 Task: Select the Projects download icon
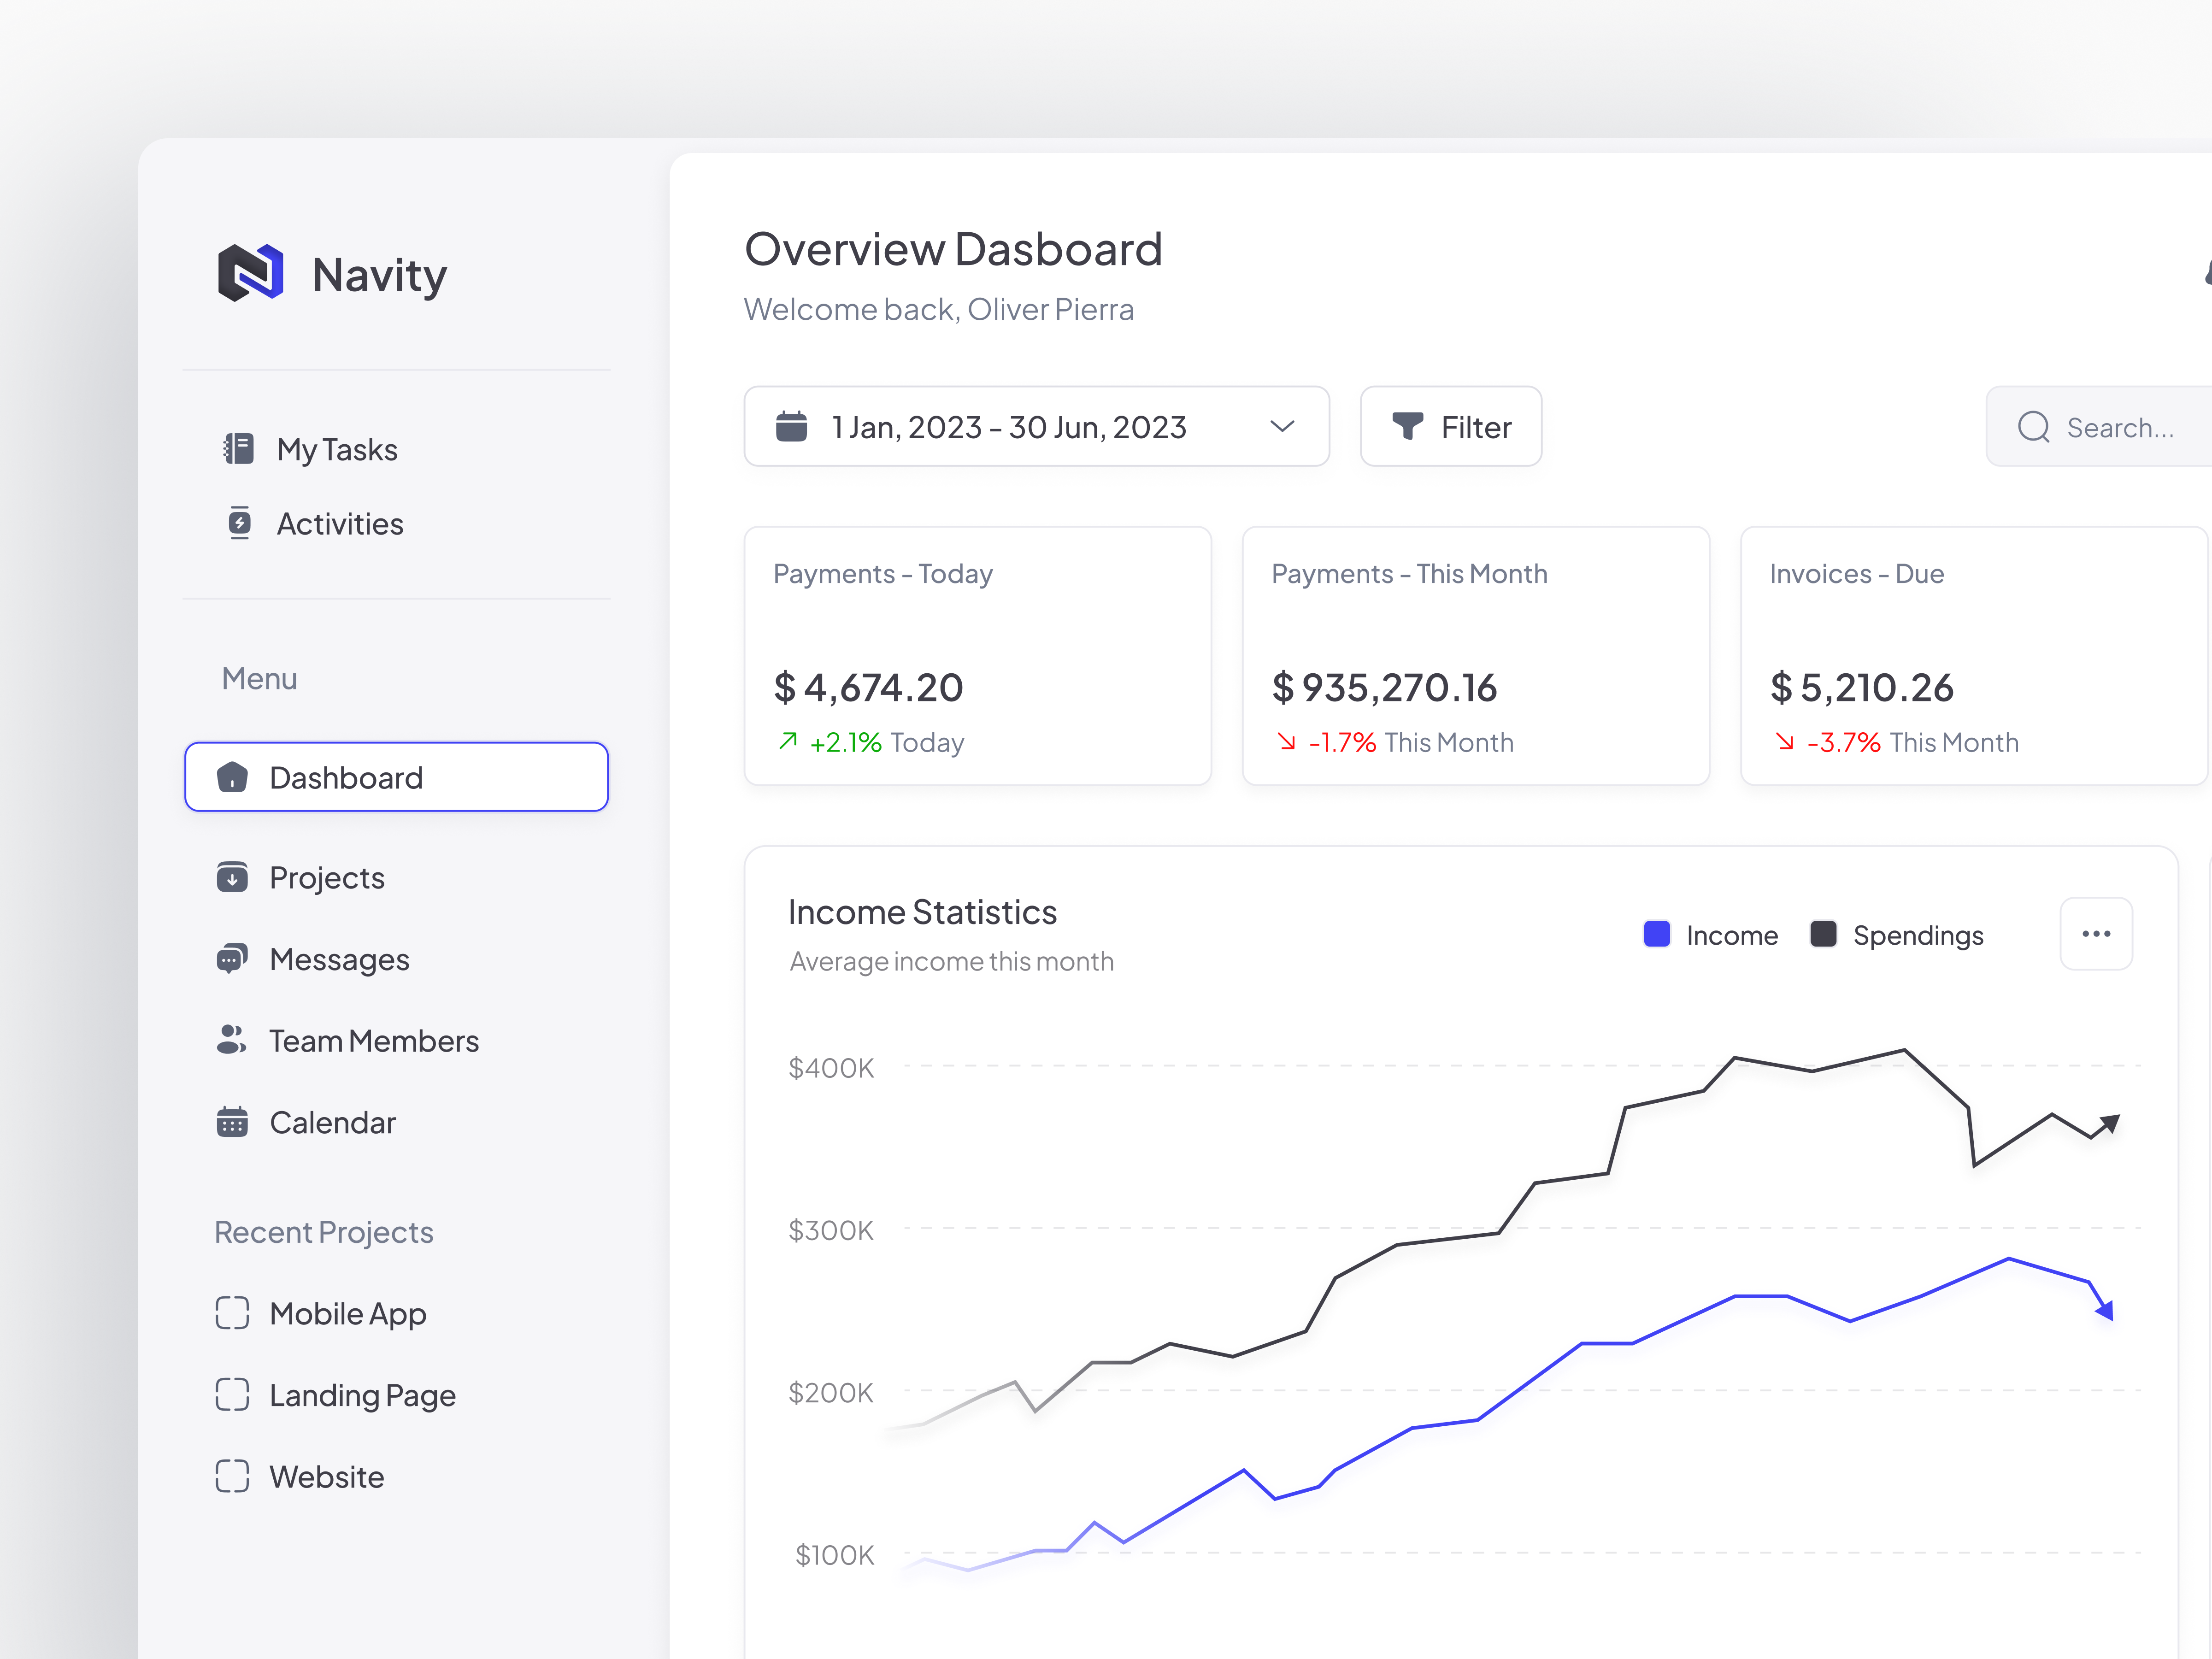pos(233,877)
